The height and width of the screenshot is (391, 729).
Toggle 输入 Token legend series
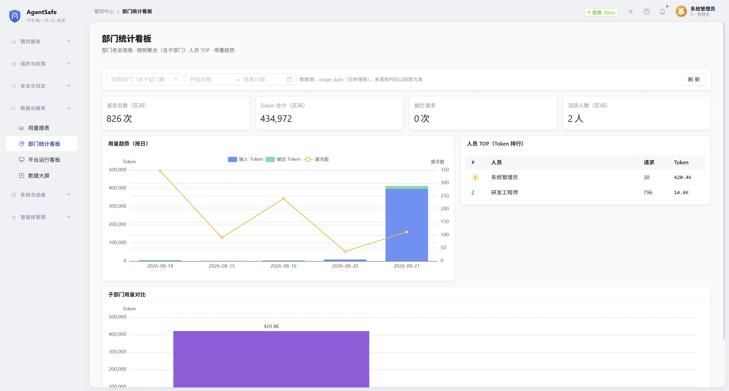coord(245,159)
